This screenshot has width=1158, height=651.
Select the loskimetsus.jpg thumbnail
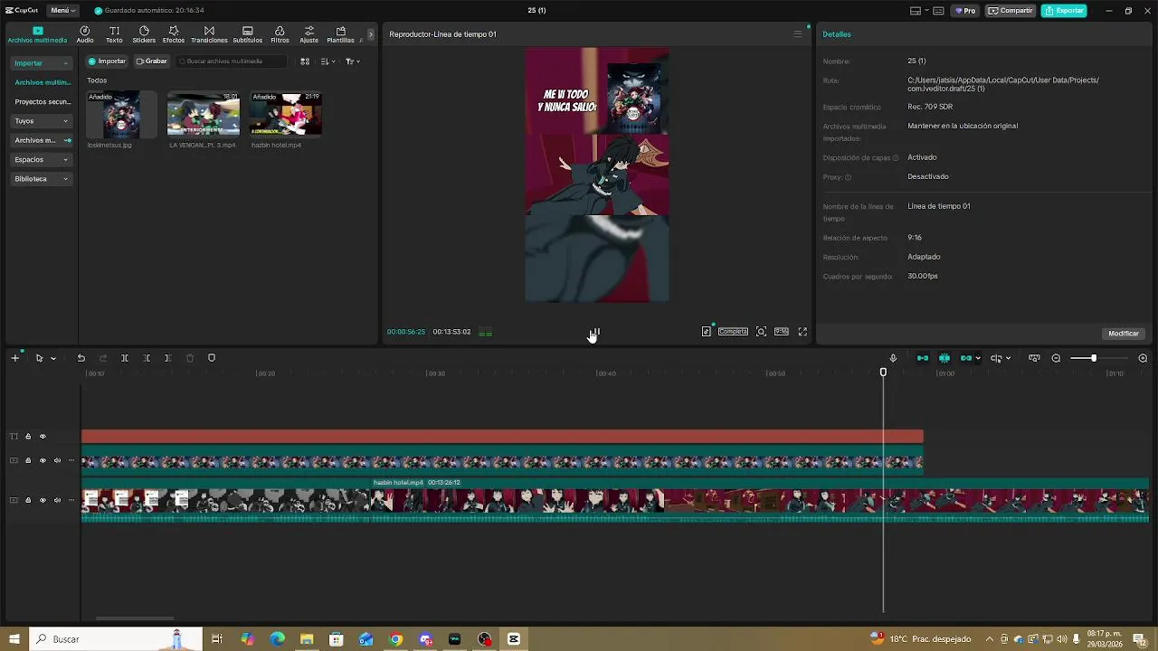[x=121, y=113]
